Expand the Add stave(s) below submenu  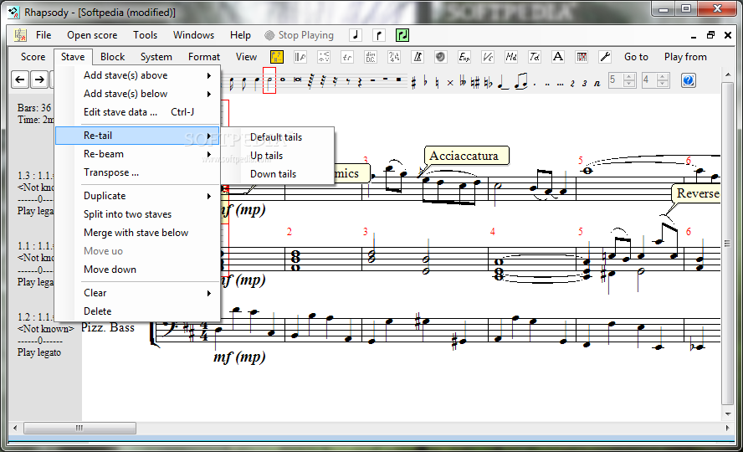coord(137,94)
